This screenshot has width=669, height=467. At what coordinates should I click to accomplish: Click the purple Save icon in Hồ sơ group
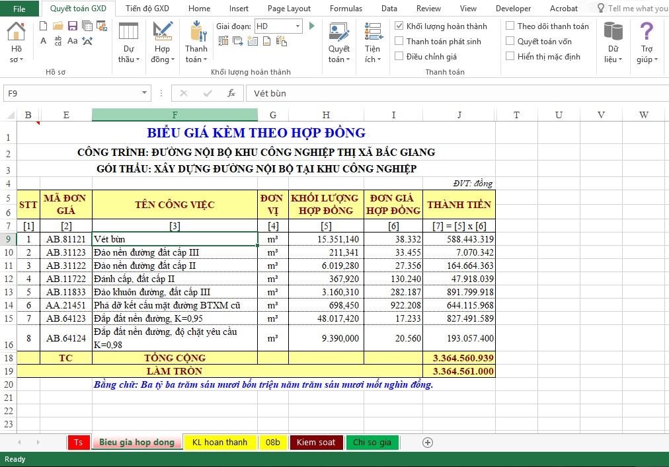72,26
